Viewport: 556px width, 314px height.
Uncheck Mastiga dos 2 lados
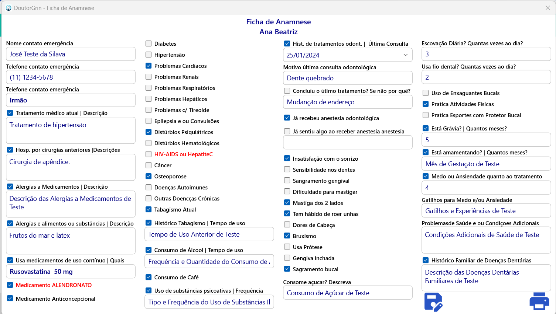287,203
